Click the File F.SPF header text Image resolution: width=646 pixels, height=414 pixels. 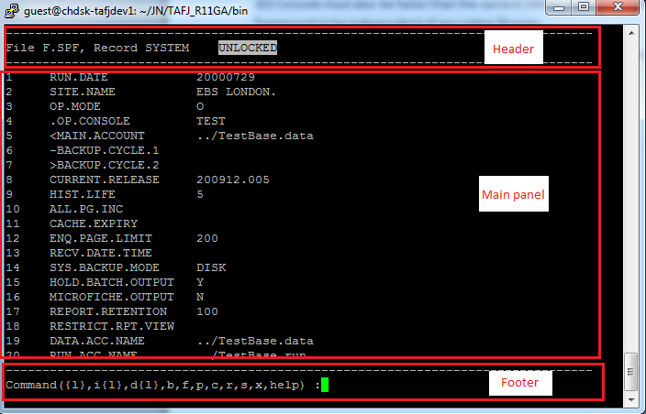[40, 48]
